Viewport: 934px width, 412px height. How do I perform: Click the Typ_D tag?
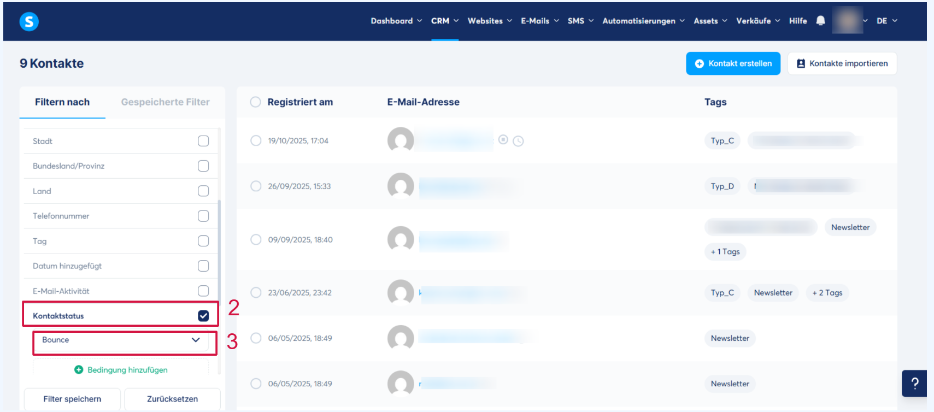[722, 186]
